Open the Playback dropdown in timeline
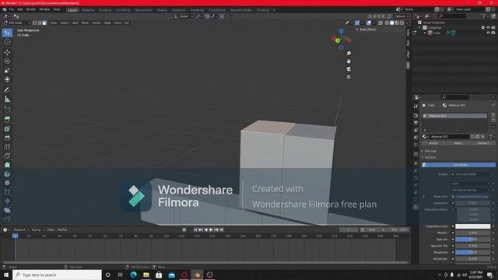Viewport: 498px width, 280px height. coord(21,229)
